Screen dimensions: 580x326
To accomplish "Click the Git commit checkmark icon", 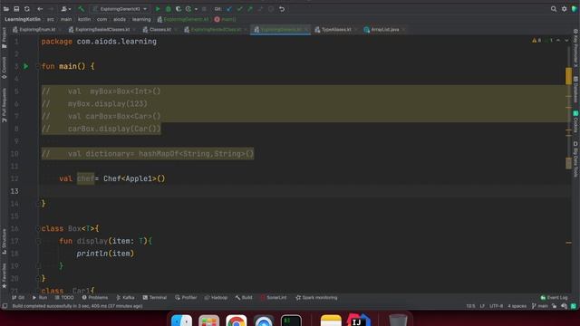I will point(239,9).
